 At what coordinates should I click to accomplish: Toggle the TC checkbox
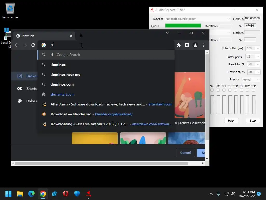tap(218, 90)
